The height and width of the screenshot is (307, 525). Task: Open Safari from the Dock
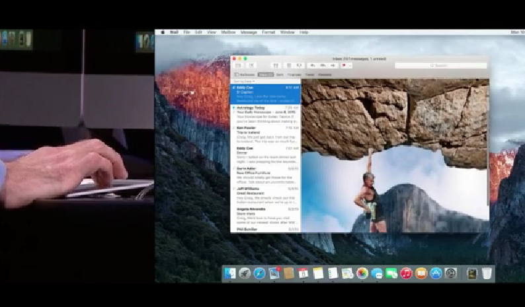pyautogui.click(x=259, y=273)
